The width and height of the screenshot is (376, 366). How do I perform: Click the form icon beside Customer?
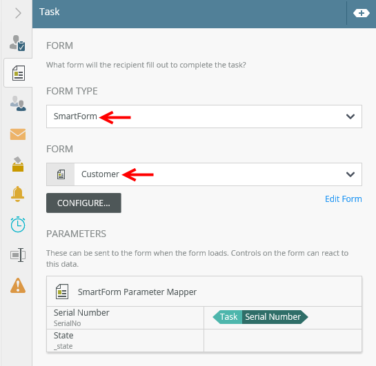61,174
